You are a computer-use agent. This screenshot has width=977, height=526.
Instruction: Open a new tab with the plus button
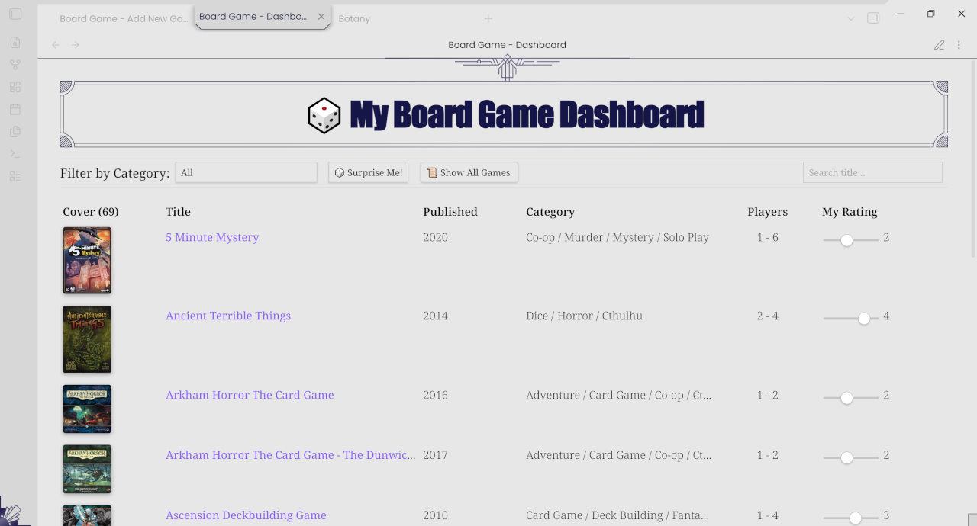click(x=488, y=18)
